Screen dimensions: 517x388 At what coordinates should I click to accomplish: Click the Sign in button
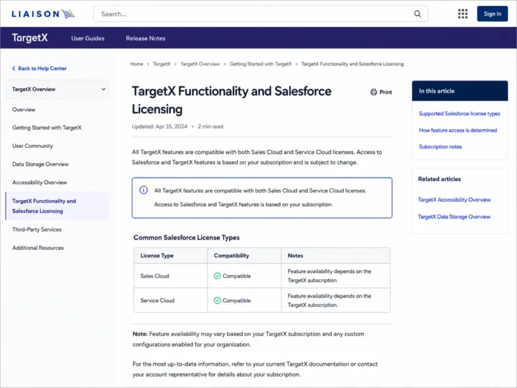(492, 14)
